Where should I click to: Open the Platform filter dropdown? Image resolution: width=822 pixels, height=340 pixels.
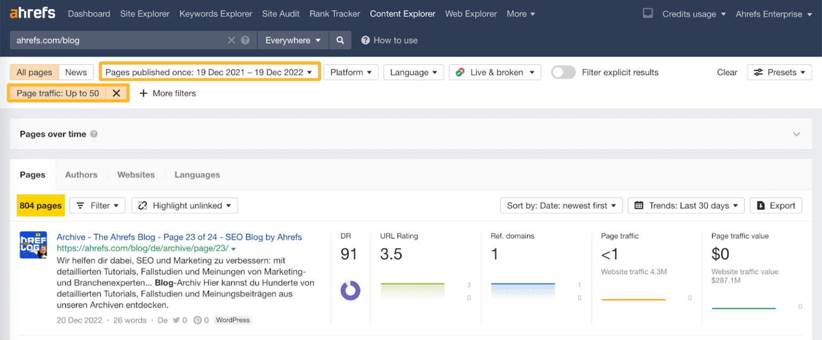coord(351,72)
